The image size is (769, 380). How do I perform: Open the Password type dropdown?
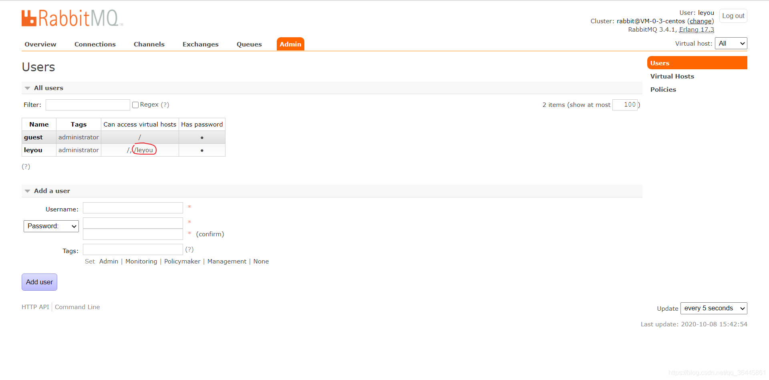(x=51, y=226)
